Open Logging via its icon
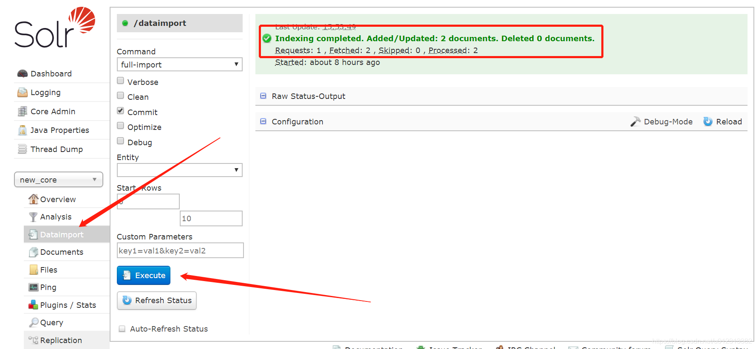 [x=23, y=93]
